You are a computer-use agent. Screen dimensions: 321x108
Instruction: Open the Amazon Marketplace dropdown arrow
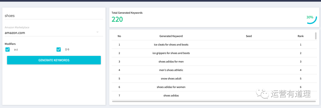pyautogui.click(x=97, y=32)
